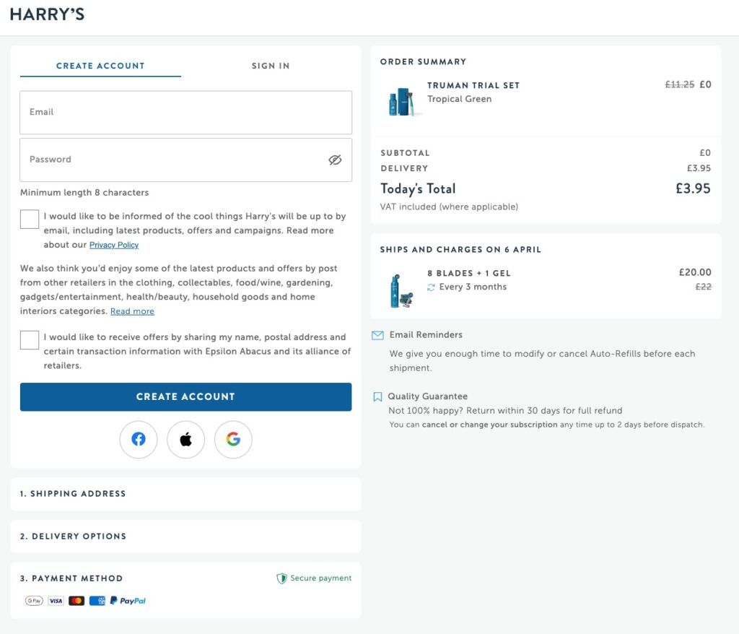Focus the Password input field
739x634 pixels.
[185, 160]
